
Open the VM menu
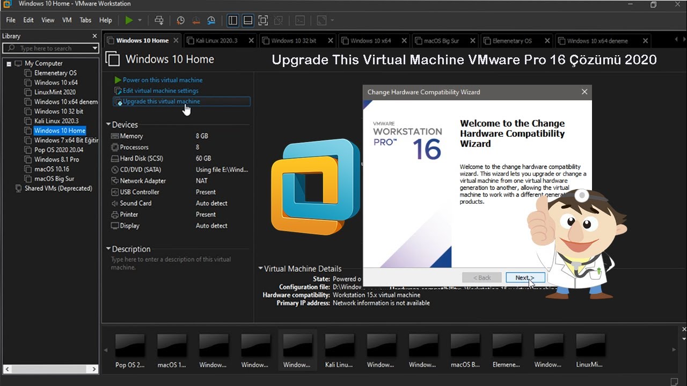tap(67, 20)
